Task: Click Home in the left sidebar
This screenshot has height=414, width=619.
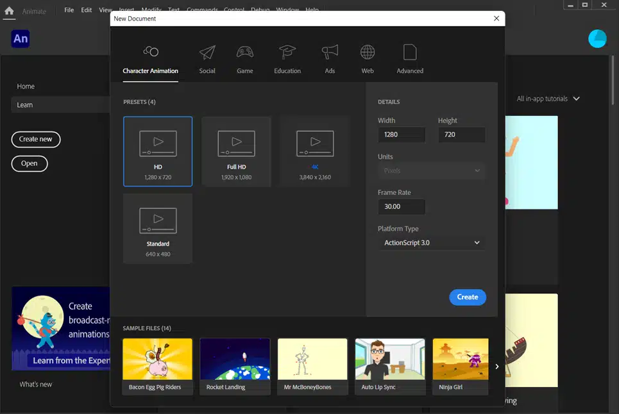Action: coord(26,87)
